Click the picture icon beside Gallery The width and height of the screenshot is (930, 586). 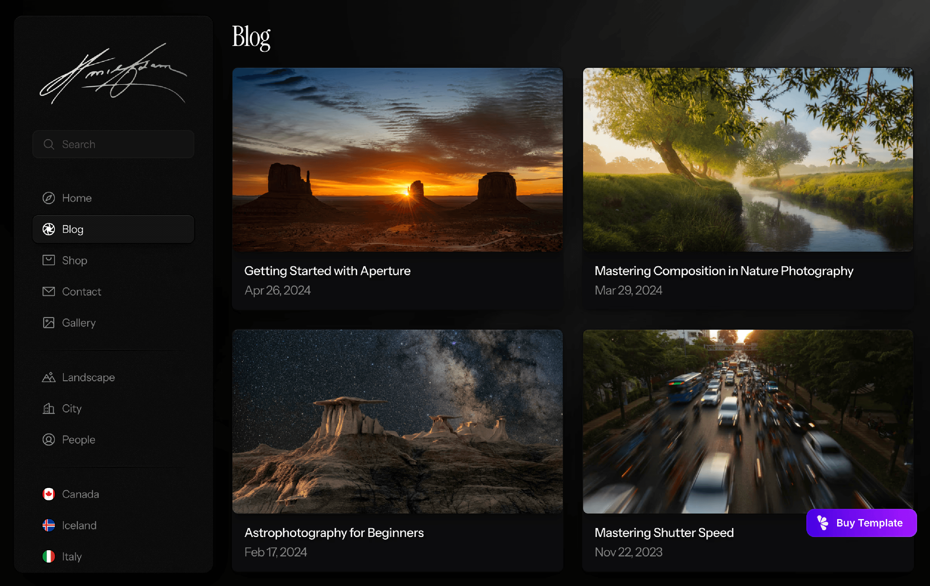49,323
